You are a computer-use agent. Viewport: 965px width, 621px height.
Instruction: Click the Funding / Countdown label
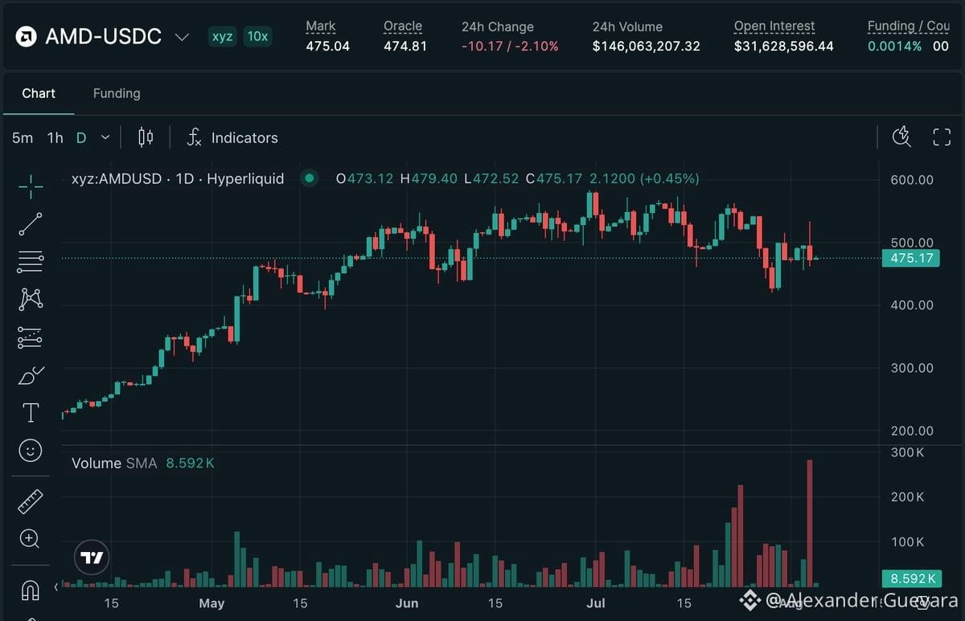tap(909, 27)
